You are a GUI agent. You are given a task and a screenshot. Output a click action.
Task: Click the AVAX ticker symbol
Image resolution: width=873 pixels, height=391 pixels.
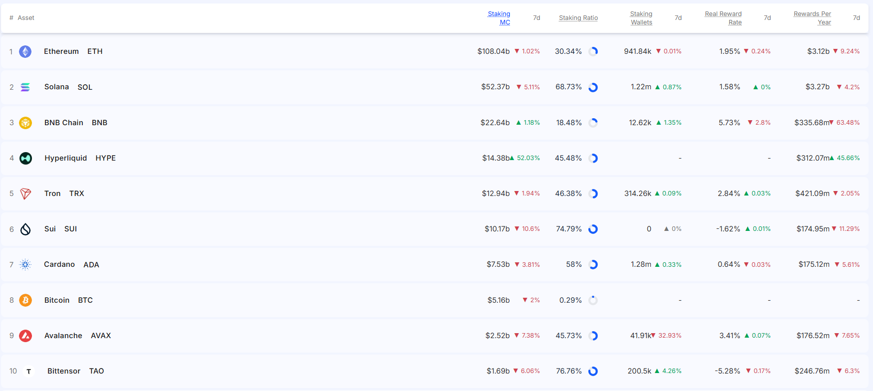(x=101, y=336)
